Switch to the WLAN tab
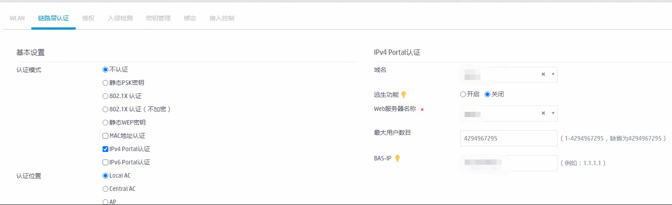 point(17,19)
